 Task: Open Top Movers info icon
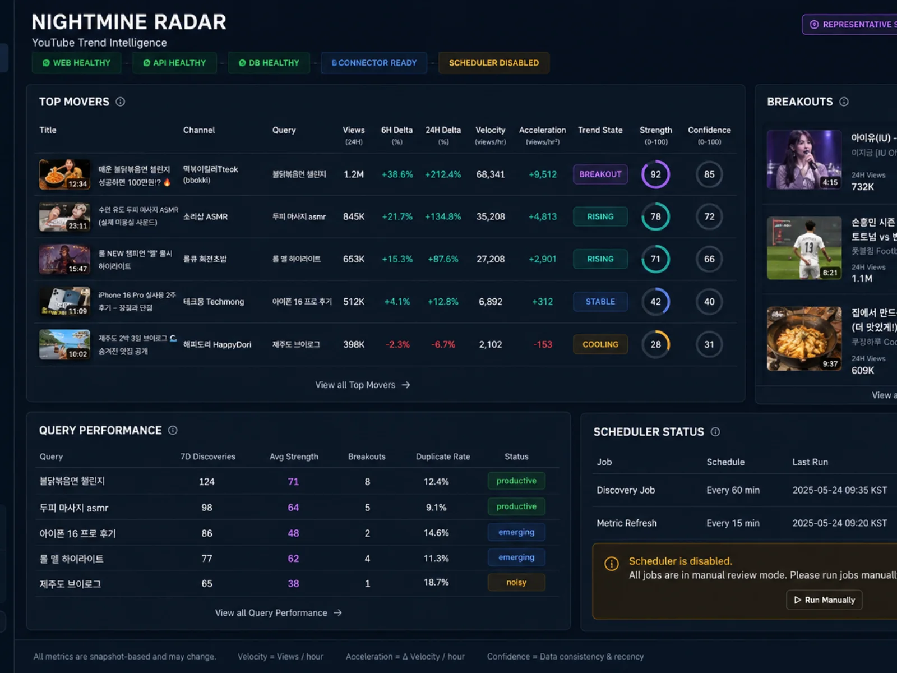click(x=120, y=102)
